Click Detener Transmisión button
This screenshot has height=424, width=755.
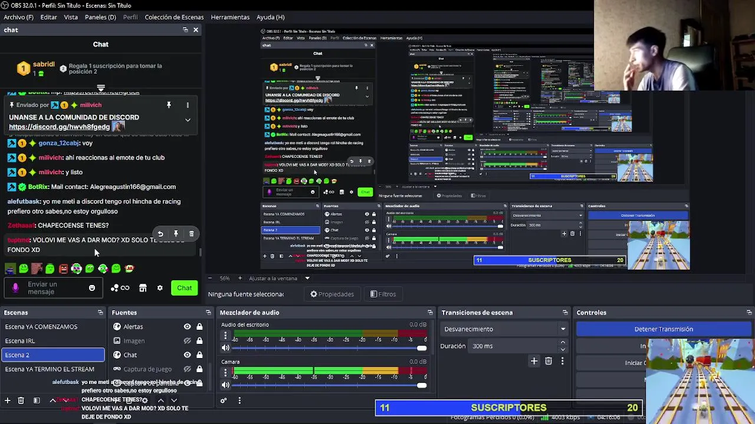(x=664, y=329)
